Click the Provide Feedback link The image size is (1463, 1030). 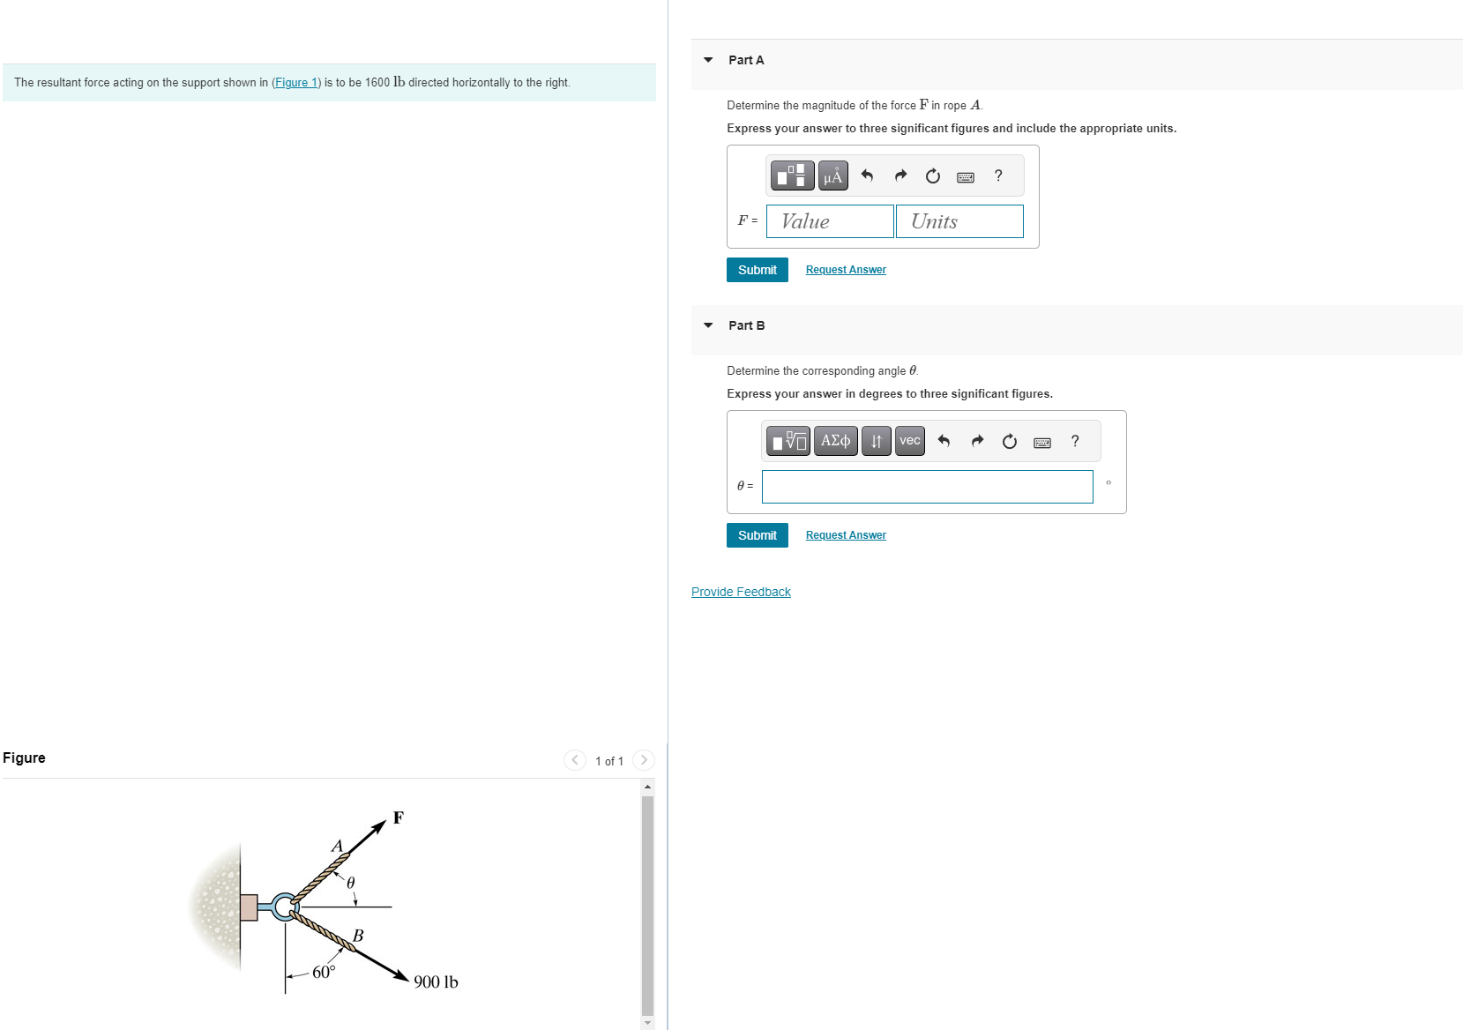point(741,592)
